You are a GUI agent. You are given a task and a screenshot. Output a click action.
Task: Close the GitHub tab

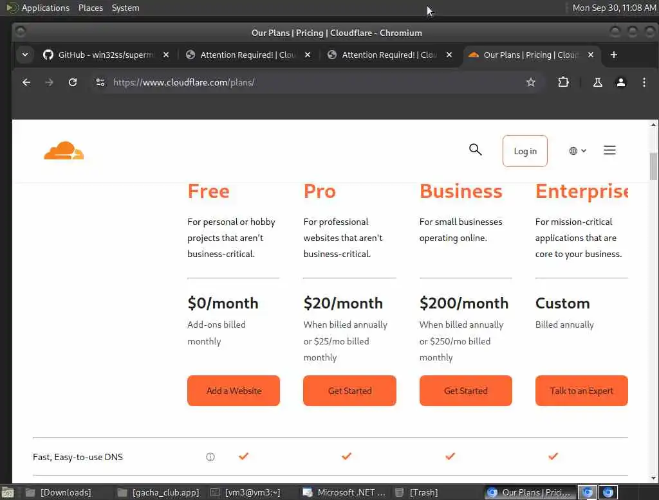coord(166,55)
